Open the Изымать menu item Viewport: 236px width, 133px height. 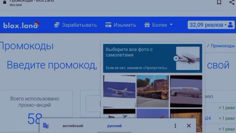pos(121,25)
